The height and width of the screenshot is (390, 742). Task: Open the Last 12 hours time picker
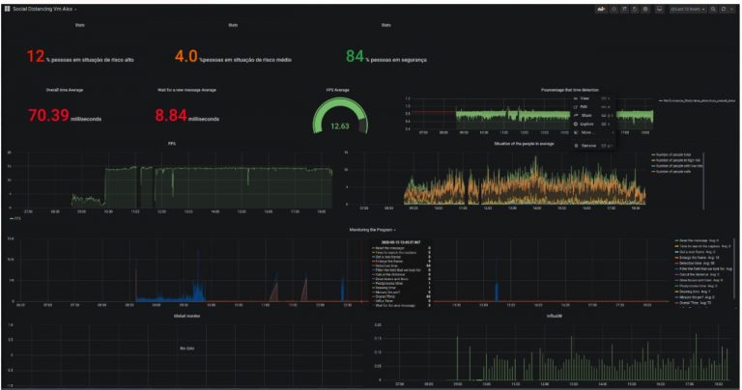pos(688,8)
